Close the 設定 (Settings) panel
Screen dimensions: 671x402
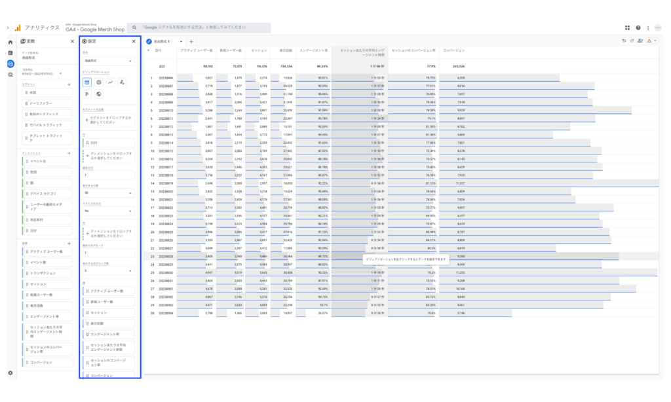click(134, 41)
